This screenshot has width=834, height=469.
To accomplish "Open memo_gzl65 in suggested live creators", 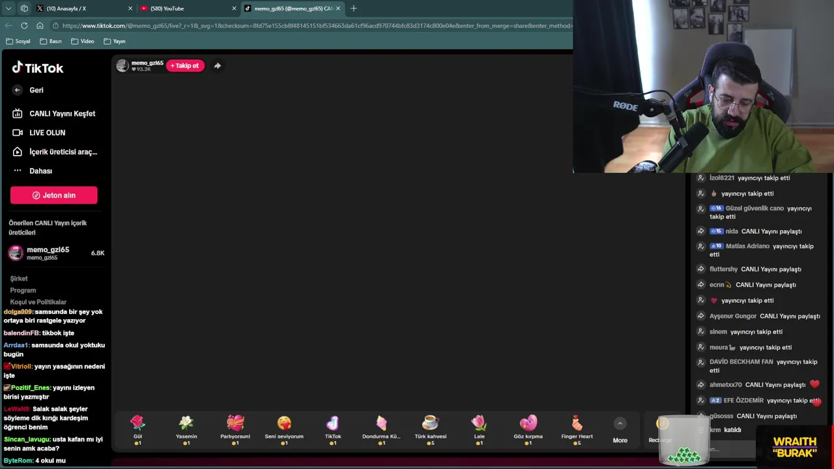I will click(55, 253).
